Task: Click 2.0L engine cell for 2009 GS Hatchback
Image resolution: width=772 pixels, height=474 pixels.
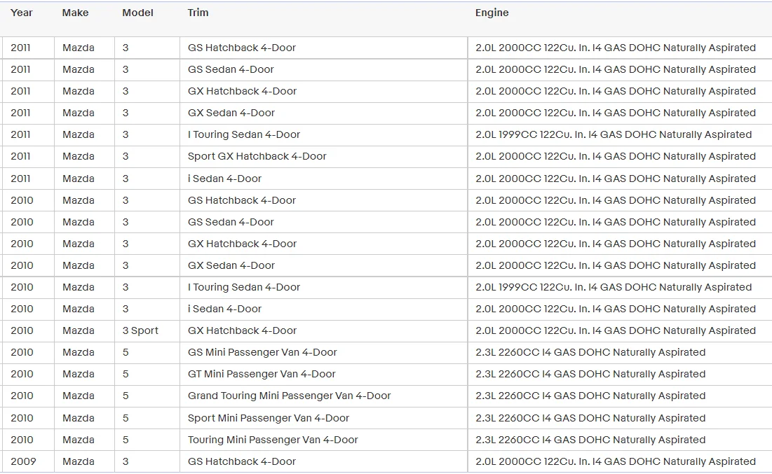Action: (620, 461)
